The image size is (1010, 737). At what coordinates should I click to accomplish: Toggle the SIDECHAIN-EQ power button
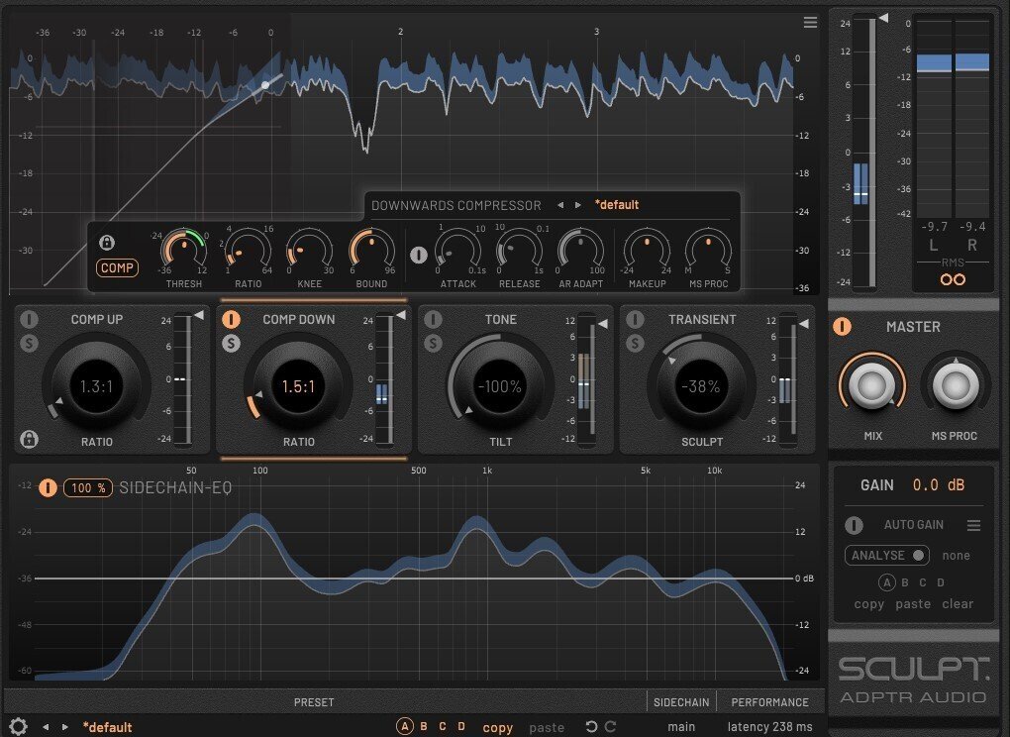tap(48, 487)
